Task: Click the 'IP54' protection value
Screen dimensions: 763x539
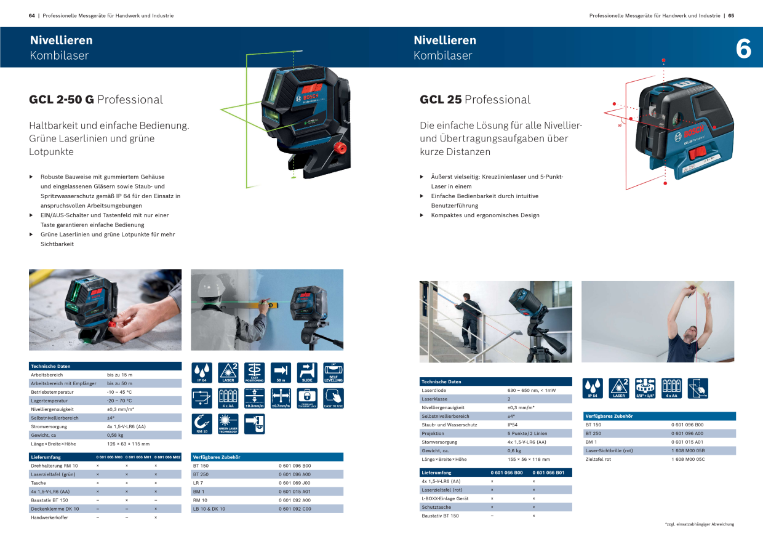Action: point(513,425)
